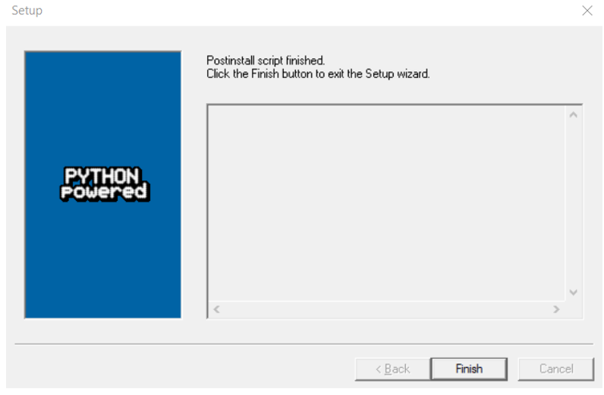Click the greyed-out Back button
This screenshot has height=395, width=604.
pos(392,368)
